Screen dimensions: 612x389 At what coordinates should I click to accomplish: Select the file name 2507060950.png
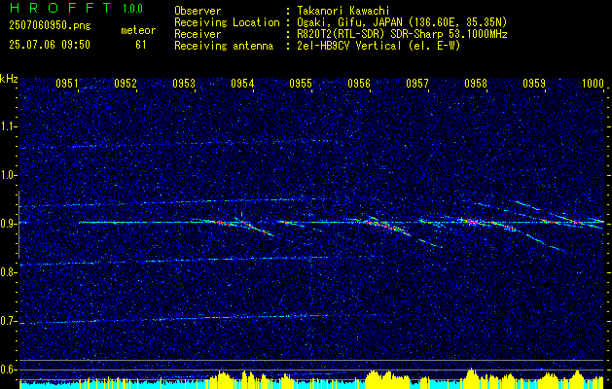point(50,26)
